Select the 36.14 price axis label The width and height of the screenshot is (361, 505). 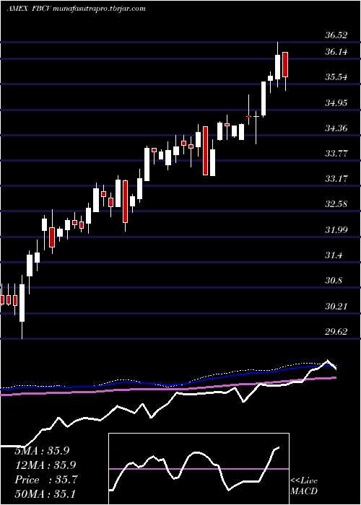point(336,52)
